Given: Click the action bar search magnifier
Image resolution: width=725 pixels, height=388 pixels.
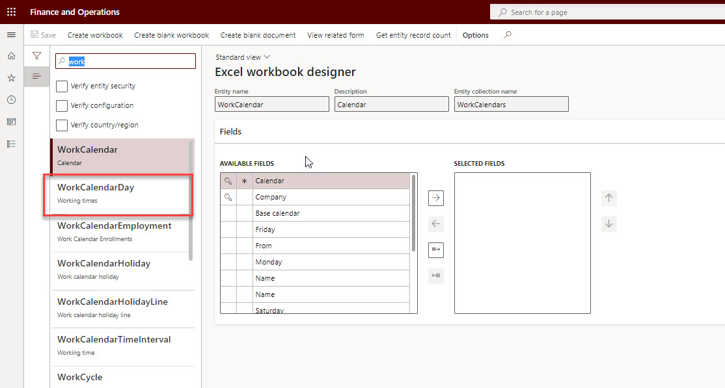Looking at the screenshot, I should [508, 34].
